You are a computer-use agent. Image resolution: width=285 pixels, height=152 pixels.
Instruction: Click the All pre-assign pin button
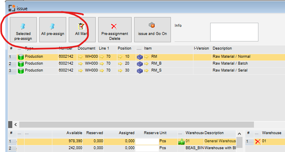click(x=52, y=30)
